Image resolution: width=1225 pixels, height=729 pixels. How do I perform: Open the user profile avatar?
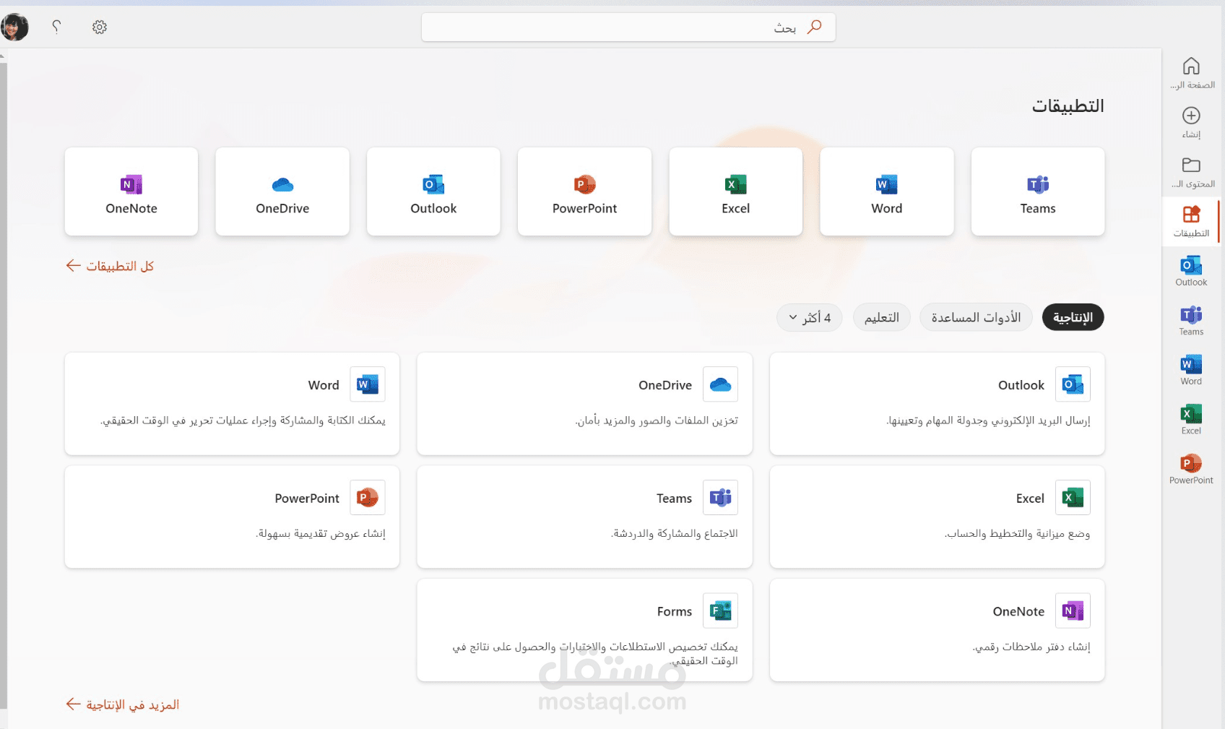14,27
